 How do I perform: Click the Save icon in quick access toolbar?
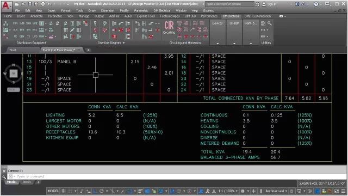click(x=30, y=4)
